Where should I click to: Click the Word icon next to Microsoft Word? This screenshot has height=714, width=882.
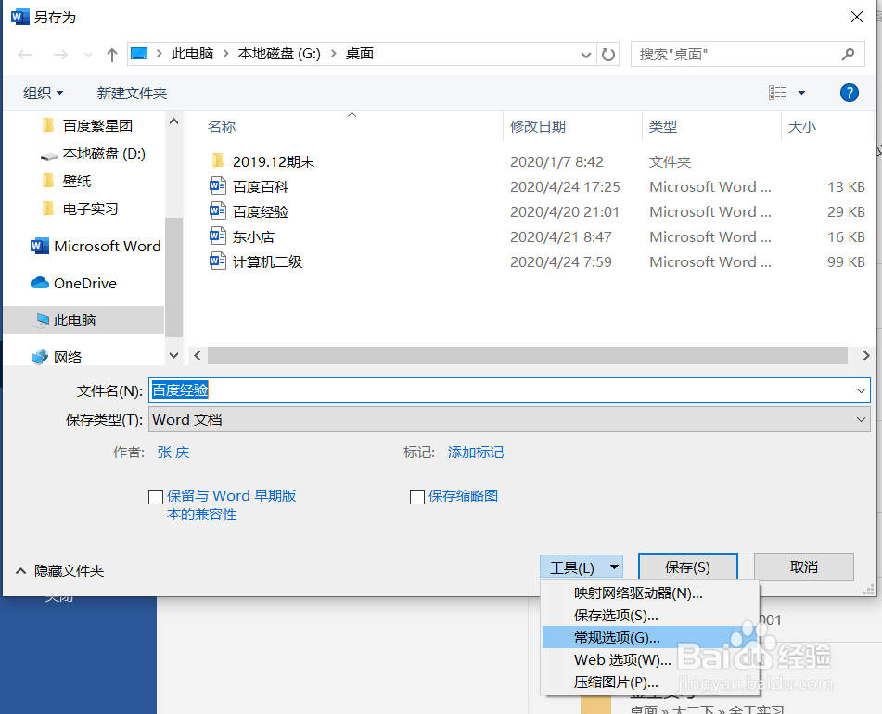coord(39,246)
